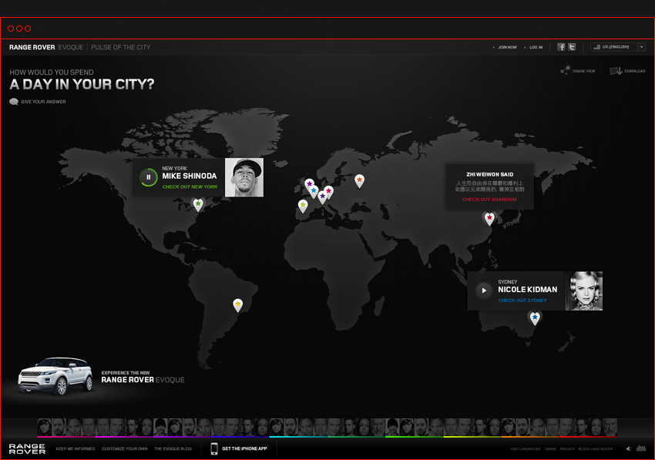
Task: Select the green star New York map pin
Action: 198,204
